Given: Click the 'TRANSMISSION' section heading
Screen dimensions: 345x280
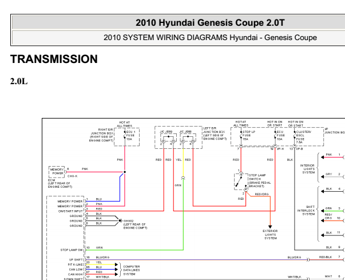Looking at the screenshot, I should (x=54, y=59).
